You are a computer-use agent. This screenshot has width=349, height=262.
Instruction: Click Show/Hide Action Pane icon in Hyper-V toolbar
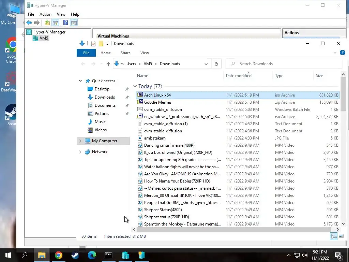click(x=74, y=23)
